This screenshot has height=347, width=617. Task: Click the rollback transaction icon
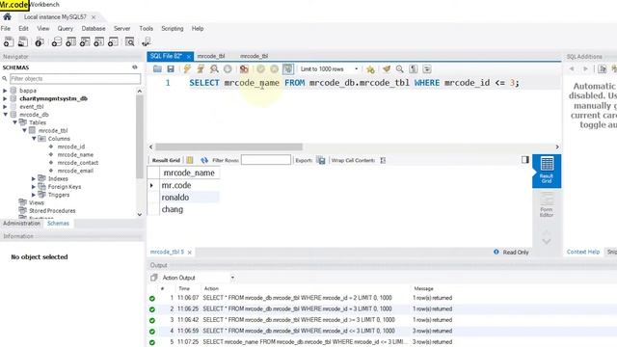click(x=274, y=69)
